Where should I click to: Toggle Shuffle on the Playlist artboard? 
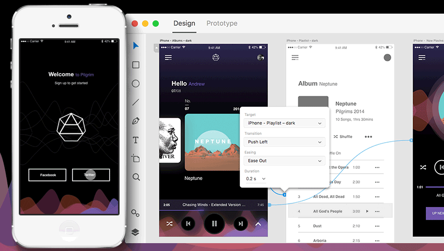coord(343,137)
